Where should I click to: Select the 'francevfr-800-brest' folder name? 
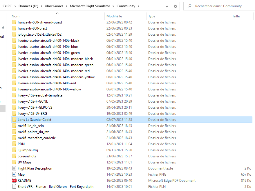[x=32, y=28]
